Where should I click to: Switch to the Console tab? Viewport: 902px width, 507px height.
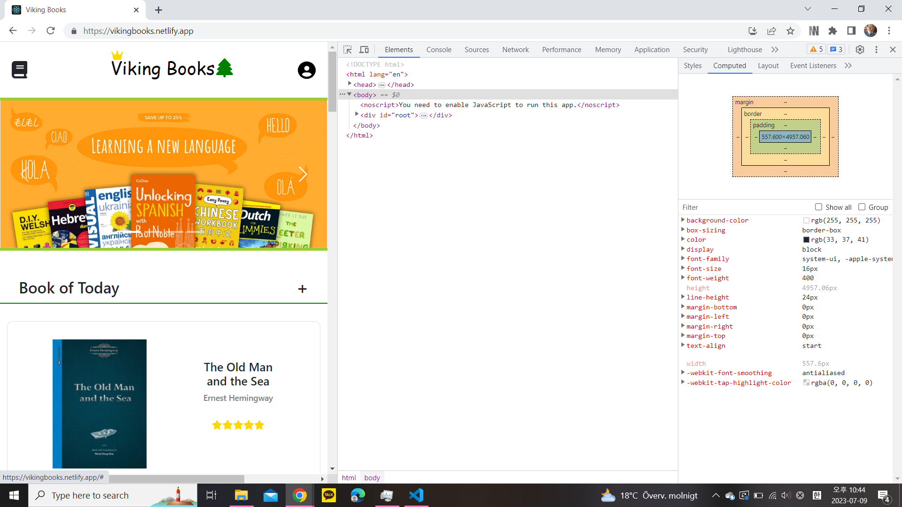coord(438,50)
